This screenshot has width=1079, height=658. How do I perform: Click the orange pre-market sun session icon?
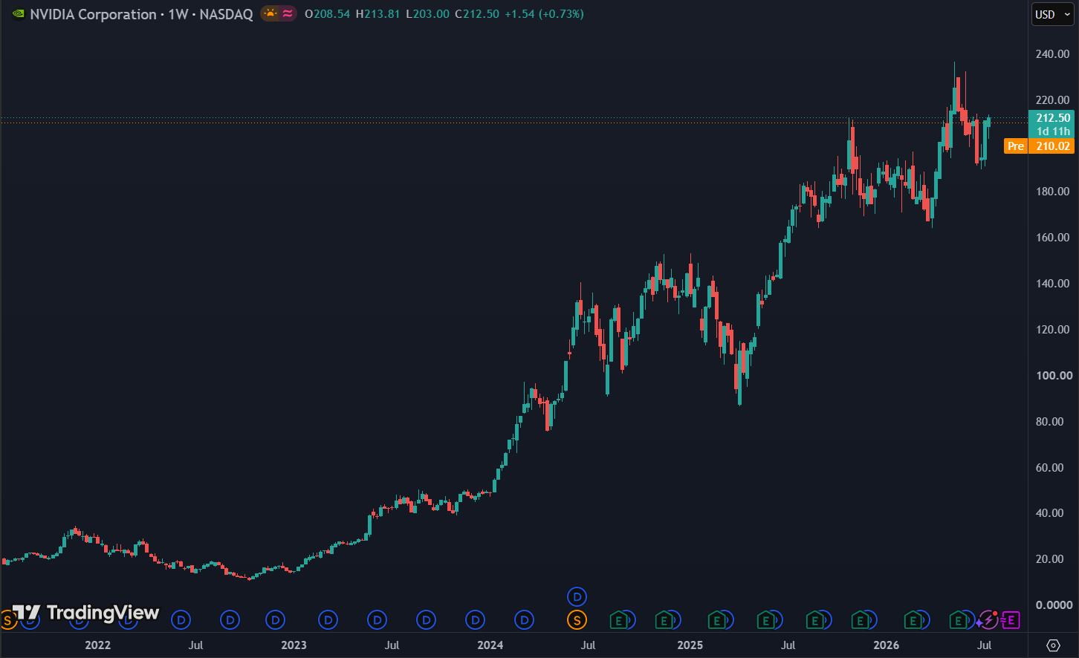click(x=270, y=13)
